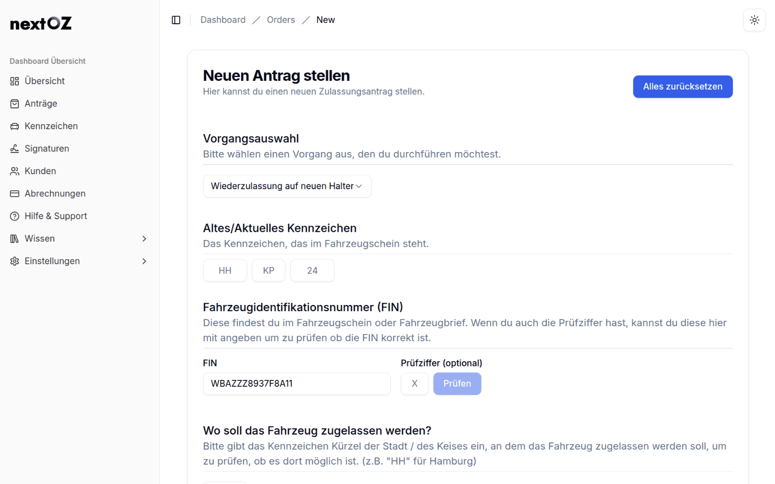Viewport: 775px width, 484px height.
Task: Click the FIN input field
Action: click(x=296, y=383)
